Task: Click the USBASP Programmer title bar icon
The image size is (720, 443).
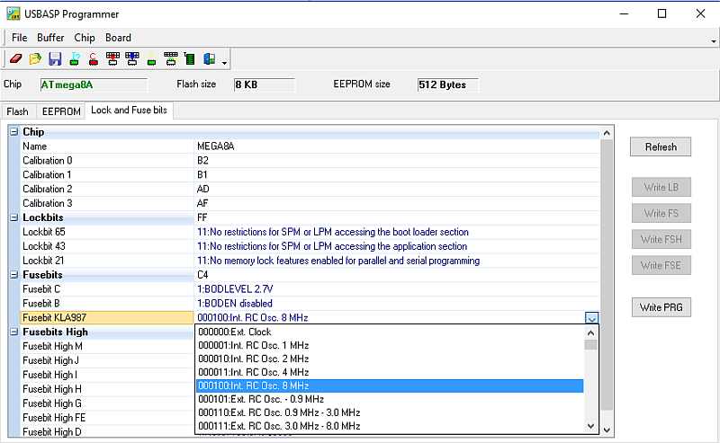Action: (x=13, y=13)
